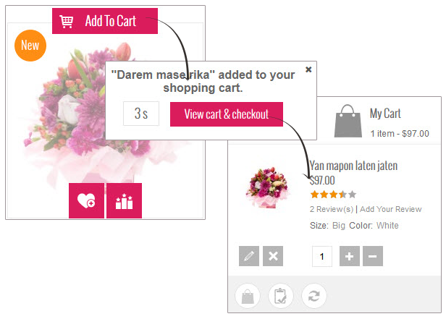Decrease quantity with the minus button
Viewport: 446px width, 319px height.
point(373,256)
